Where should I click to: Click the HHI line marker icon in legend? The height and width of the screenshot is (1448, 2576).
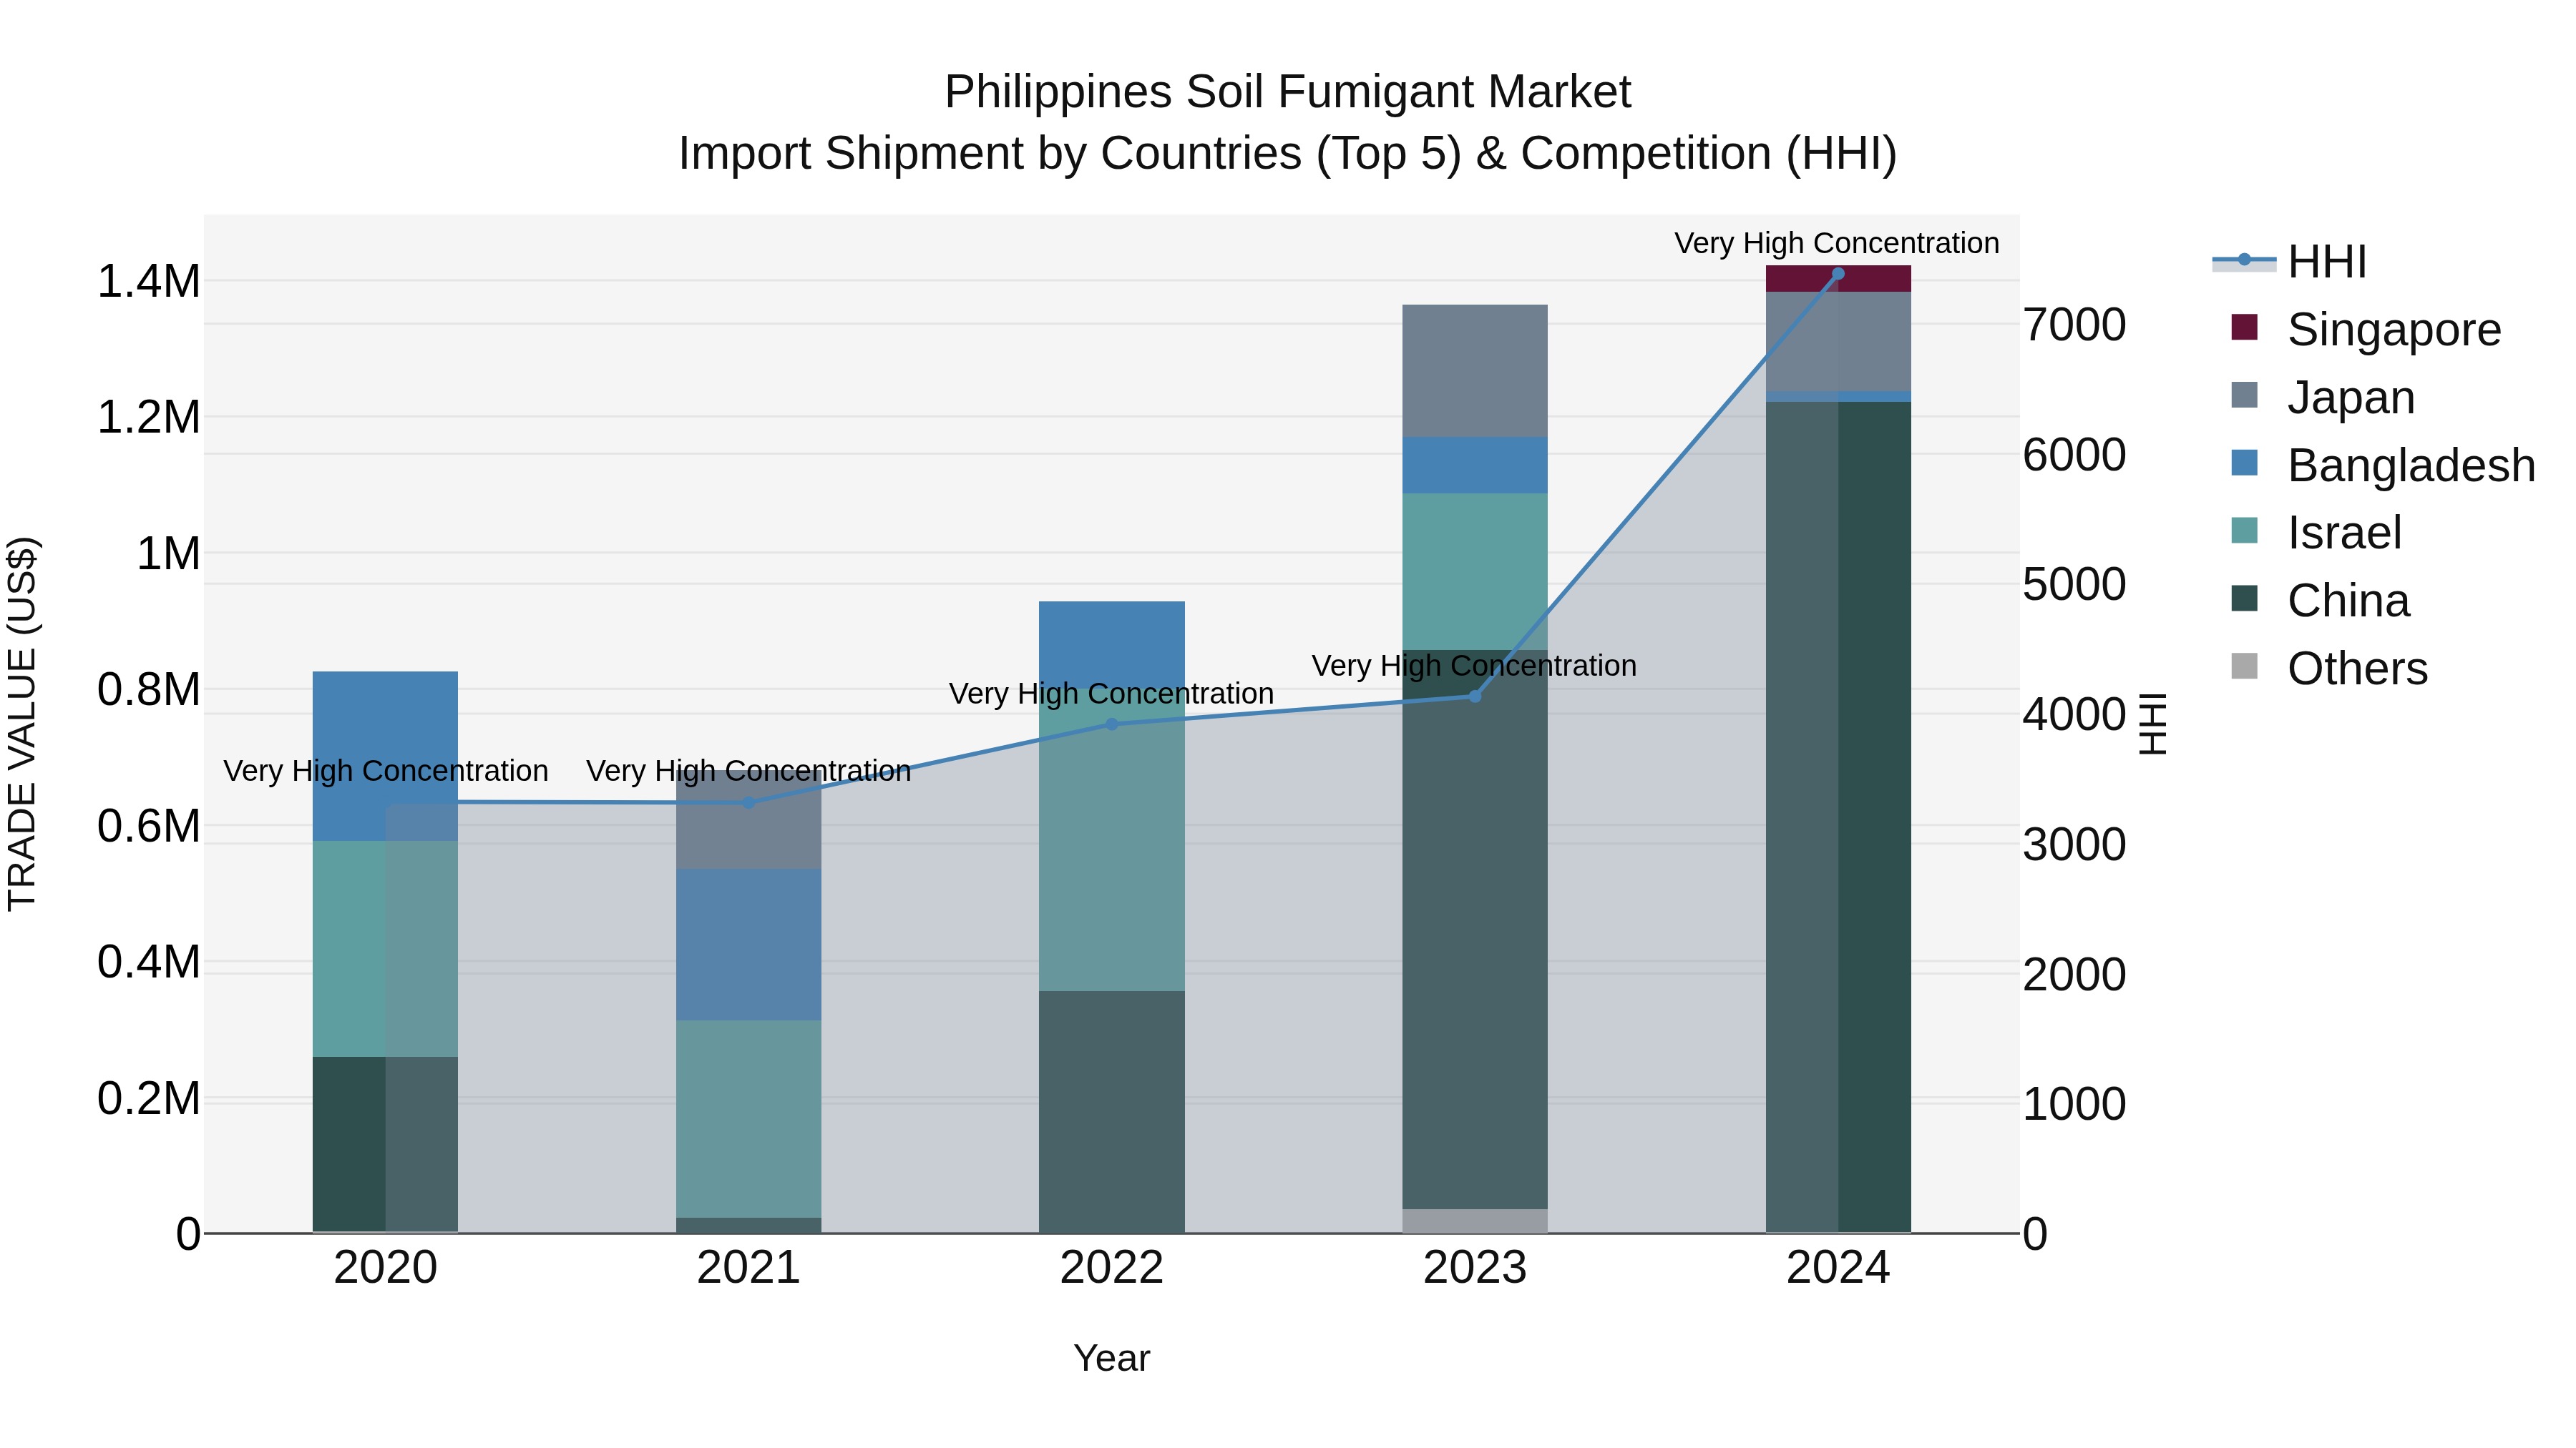[2244, 260]
